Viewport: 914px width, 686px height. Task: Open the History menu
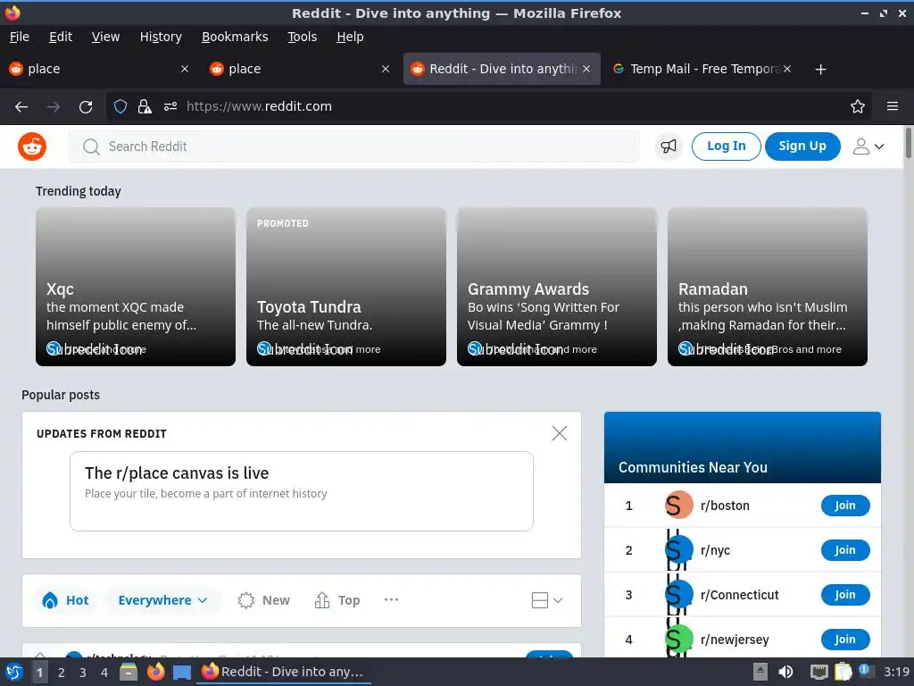(x=161, y=37)
